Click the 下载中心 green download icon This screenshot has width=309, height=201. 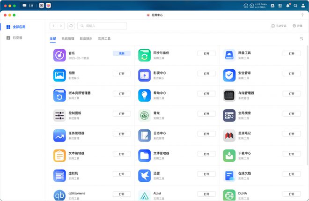(229, 156)
